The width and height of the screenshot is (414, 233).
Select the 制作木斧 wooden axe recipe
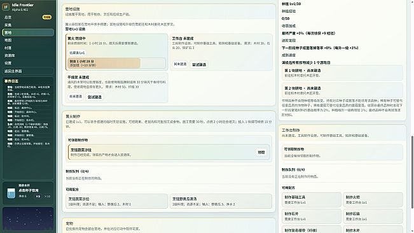pyautogui.click(x=373, y=230)
